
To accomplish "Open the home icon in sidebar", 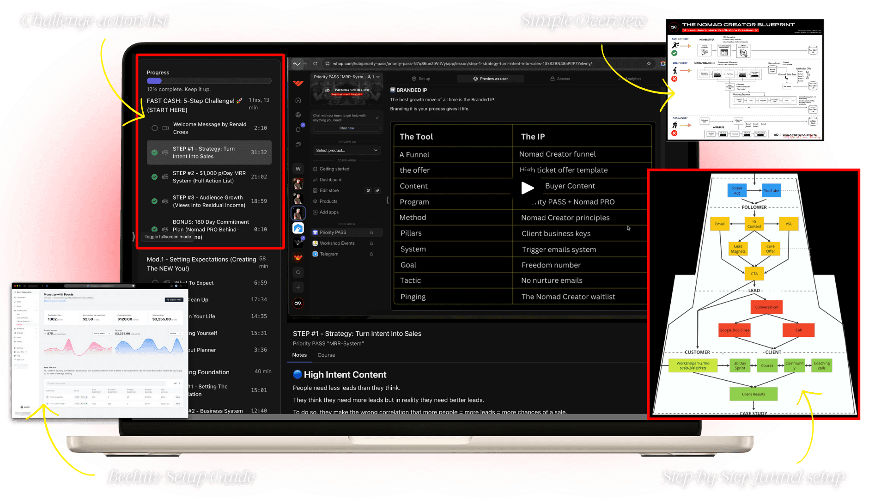I will coord(298,100).
